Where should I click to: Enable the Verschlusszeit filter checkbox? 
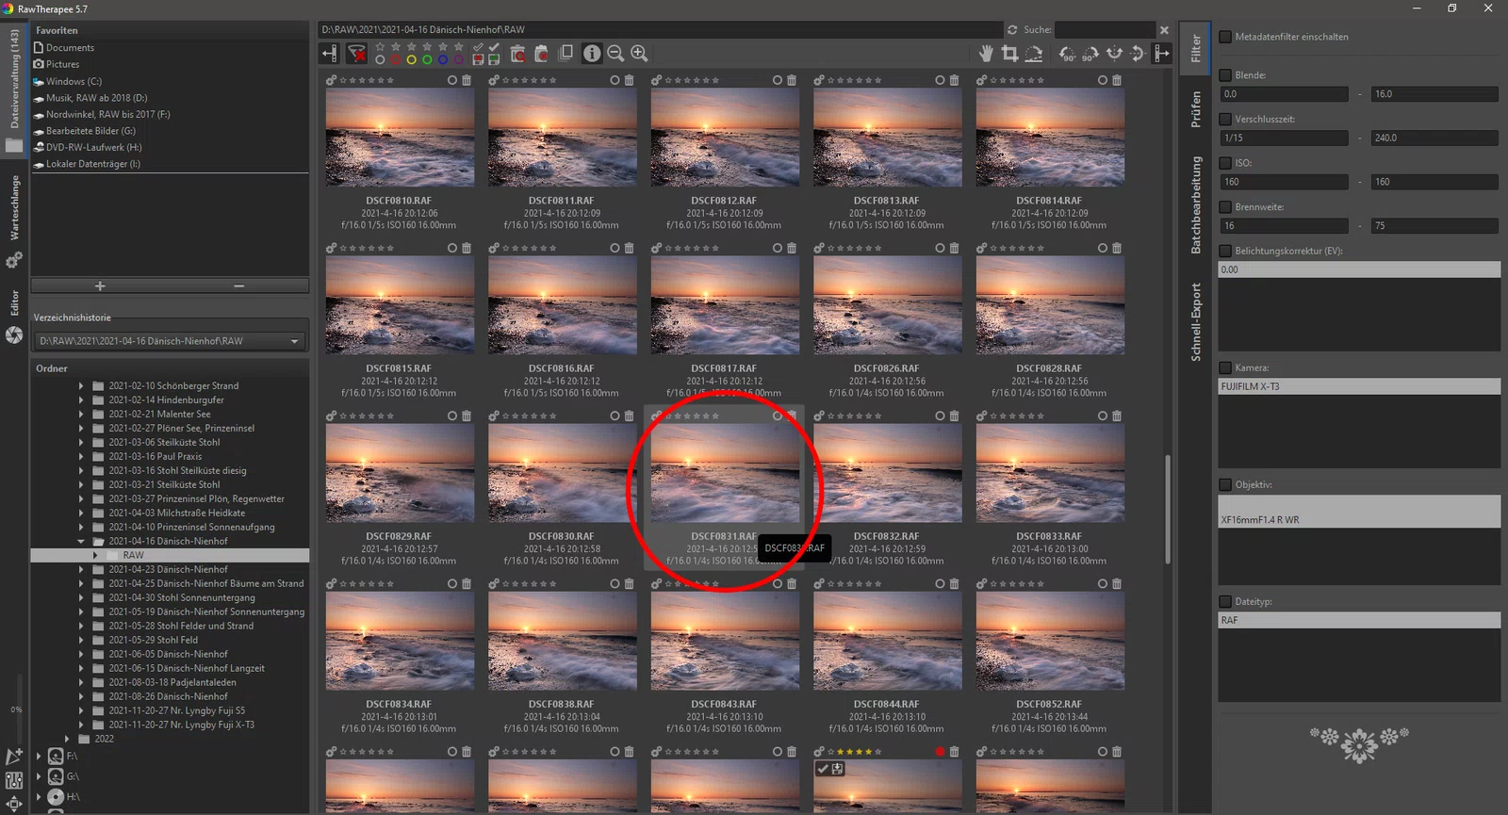coord(1225,119)
